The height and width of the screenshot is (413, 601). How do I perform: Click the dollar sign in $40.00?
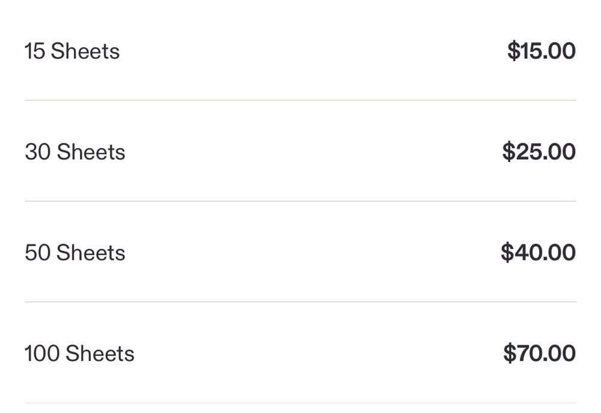[507, 253]
